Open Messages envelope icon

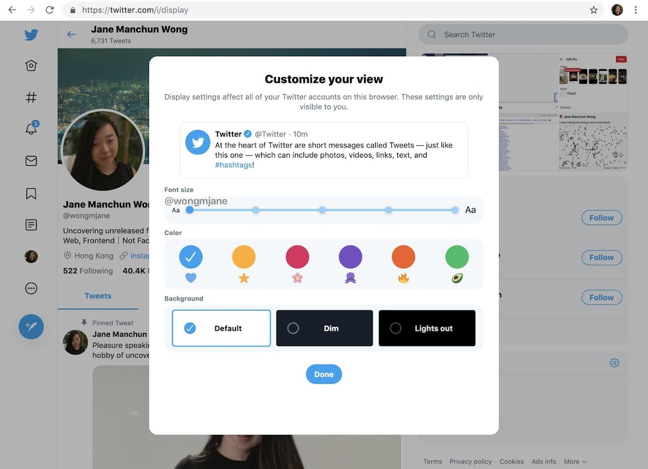tap(31, 161)
